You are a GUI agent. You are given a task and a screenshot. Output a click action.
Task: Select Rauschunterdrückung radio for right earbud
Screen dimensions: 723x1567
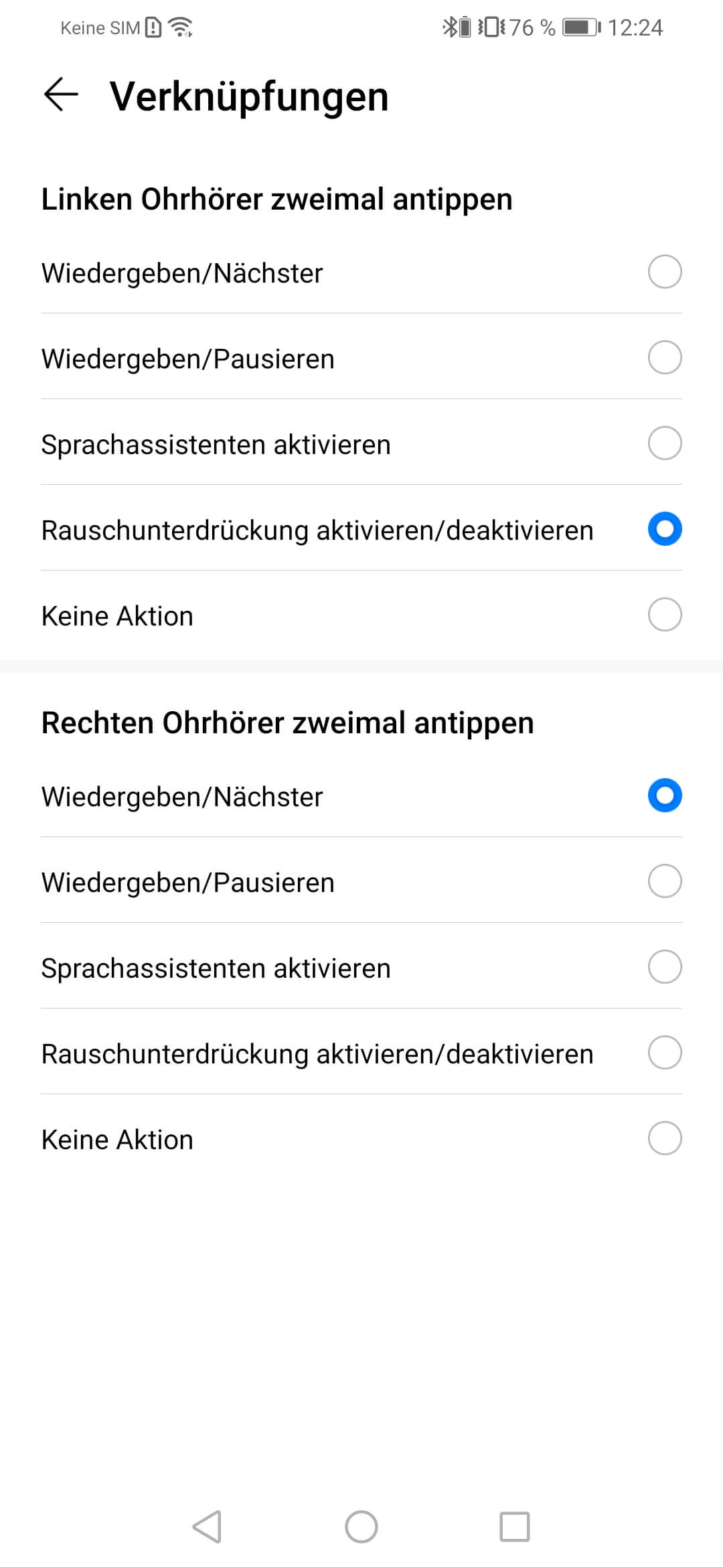(x=664, y=1053)
